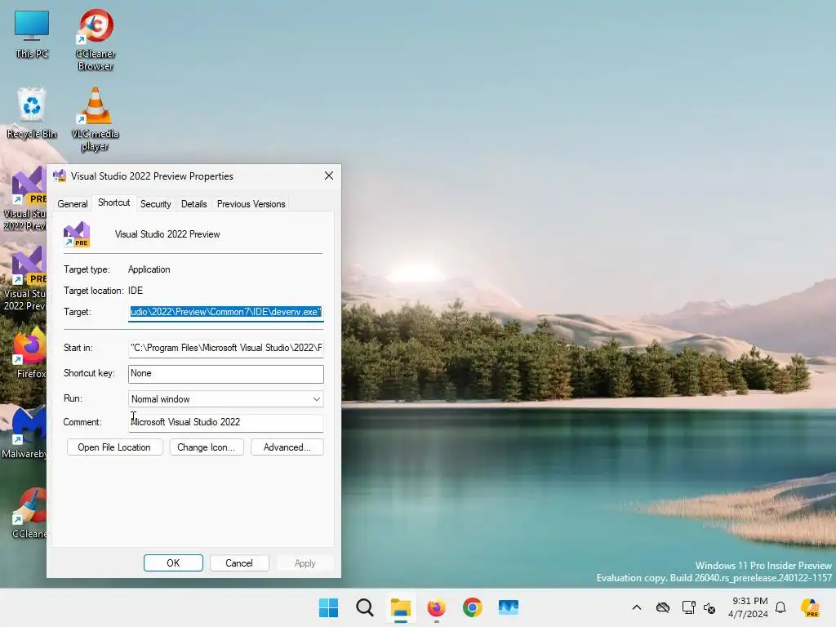Click the 'Application' target type value
The width and height of the screenshot is (836, 627).
tap(149, 269)
